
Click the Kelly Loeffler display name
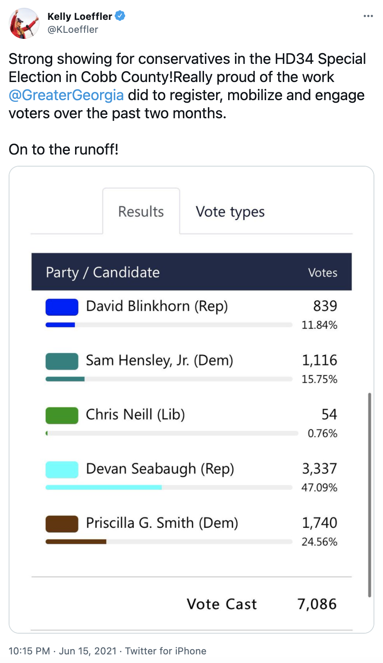pos(80,16)
